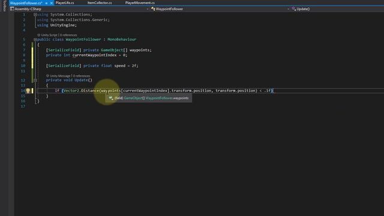Select the WaypointFollower.cs tab
The width and height of the screenshot is (384, 216).
26,3
